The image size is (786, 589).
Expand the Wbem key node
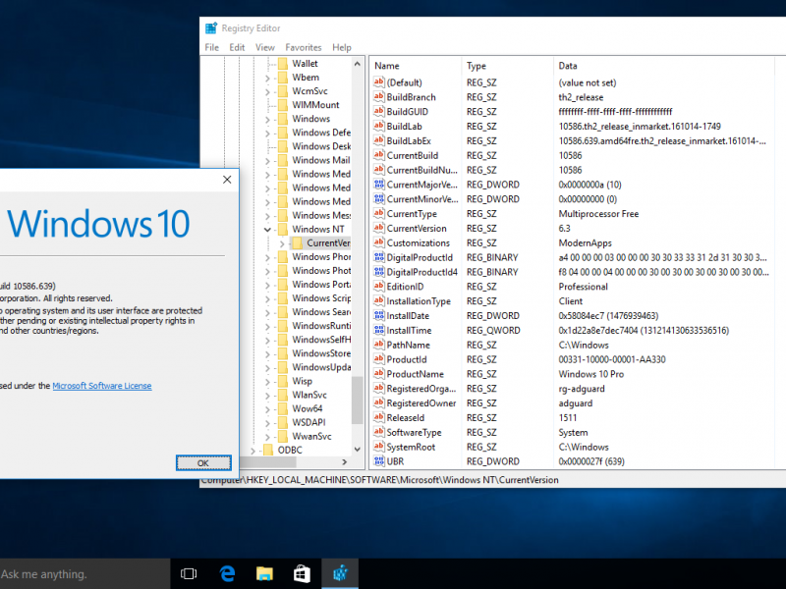pos(267,78)
